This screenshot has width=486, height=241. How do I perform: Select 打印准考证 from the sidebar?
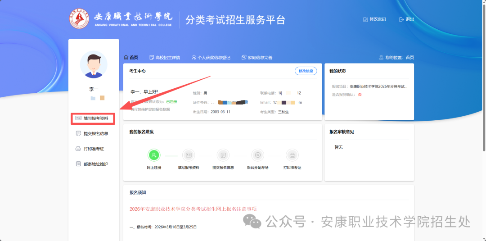93,149
